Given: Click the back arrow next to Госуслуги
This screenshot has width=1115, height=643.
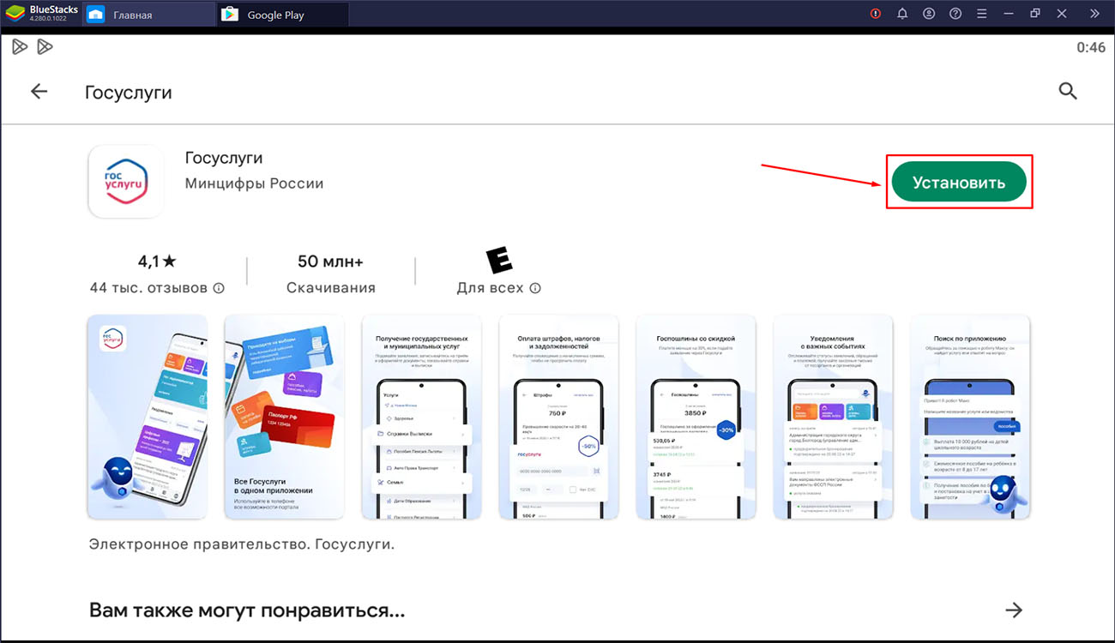Looking at the screenshot, I should pyautogui.click(x=39, y=92).
